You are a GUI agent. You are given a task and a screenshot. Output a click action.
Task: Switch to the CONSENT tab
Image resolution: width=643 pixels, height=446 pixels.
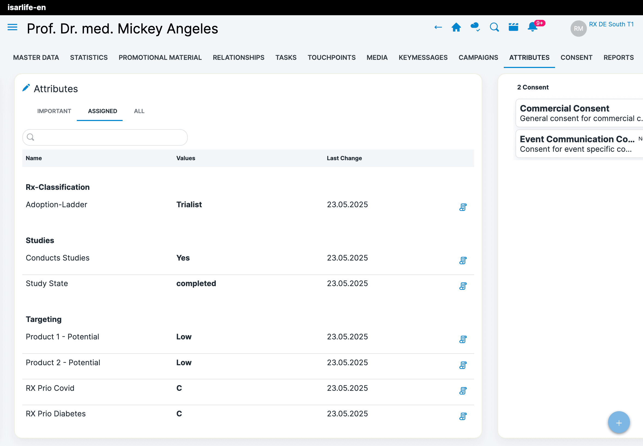pos(576,58)
